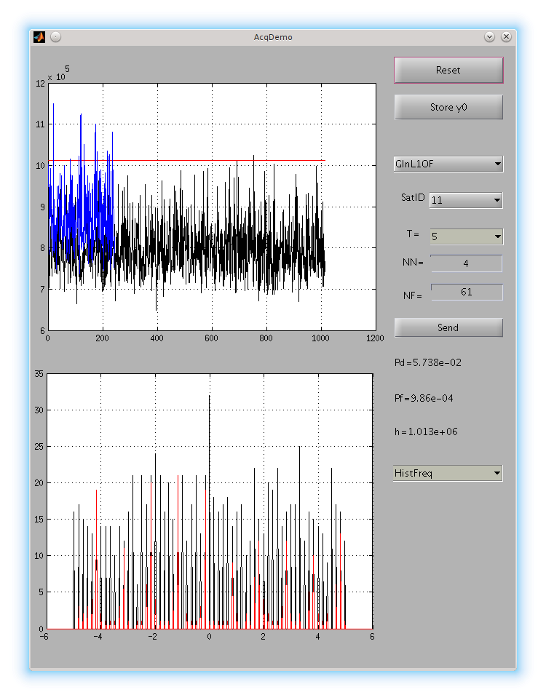This screenshot has width=546, height=700.
Task: Open the GlnL1OF signal dropdown
Action: [448, 164]
